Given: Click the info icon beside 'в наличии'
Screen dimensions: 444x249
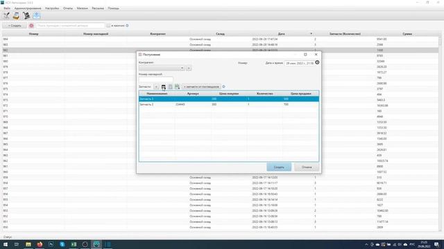Looking at the screenshot, I should tap(127, 26).
